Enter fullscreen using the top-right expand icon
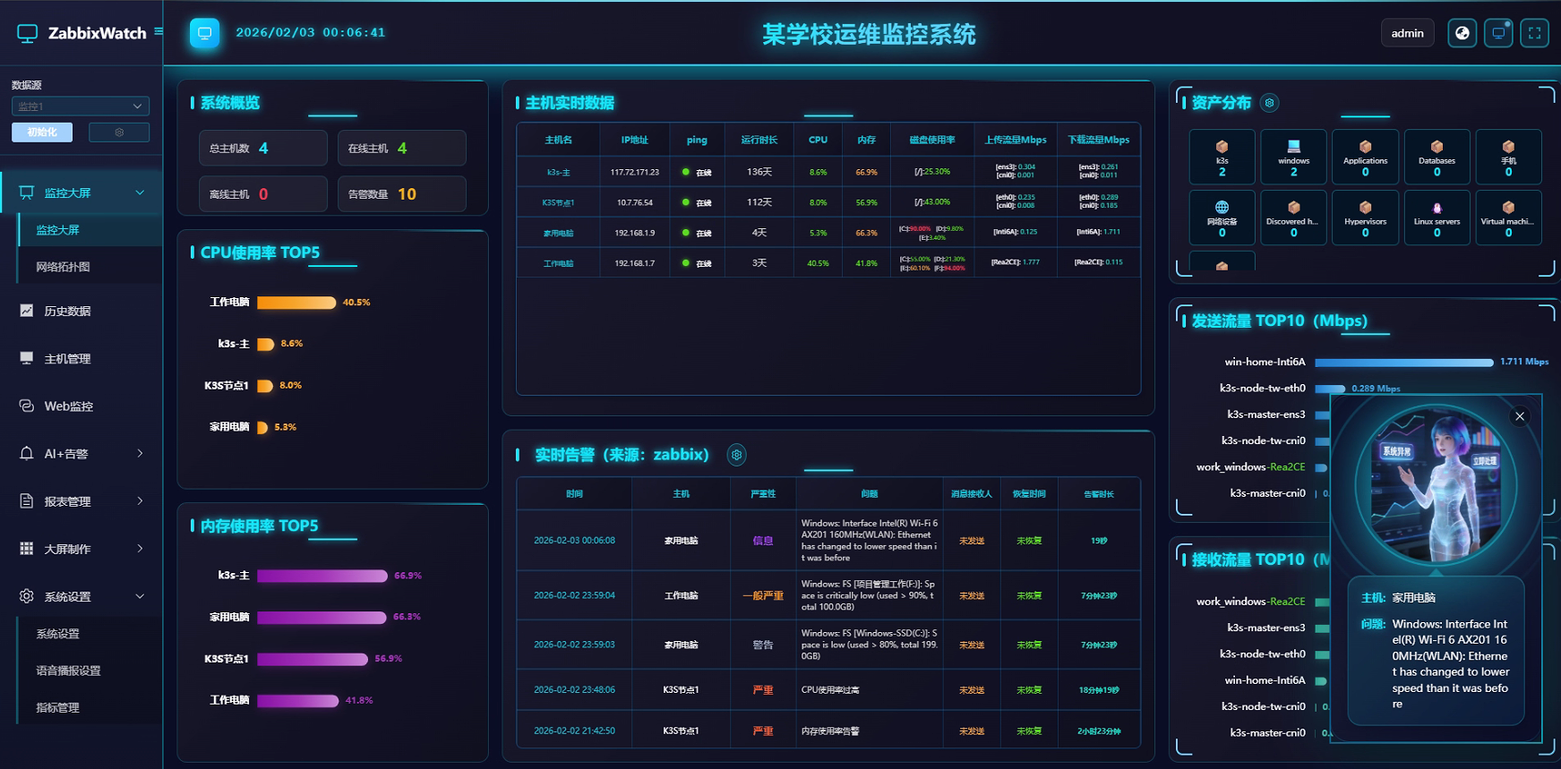The image size is (1561, 769). 1534,33
